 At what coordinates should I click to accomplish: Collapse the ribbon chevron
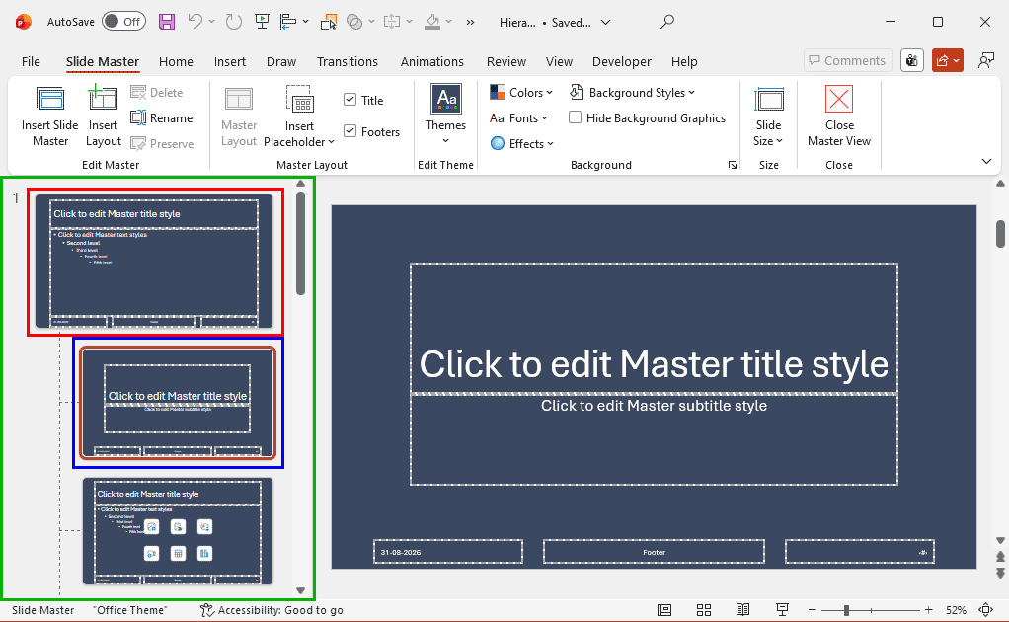pos(986,162)
